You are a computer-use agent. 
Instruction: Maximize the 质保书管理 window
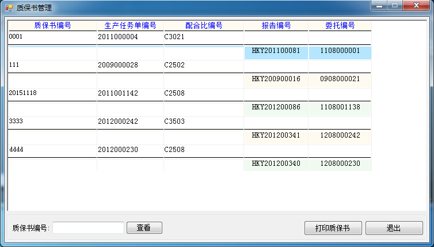point(395,6)
